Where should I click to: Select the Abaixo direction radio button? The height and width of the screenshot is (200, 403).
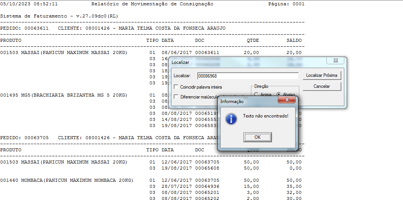[x=278, y=94]
